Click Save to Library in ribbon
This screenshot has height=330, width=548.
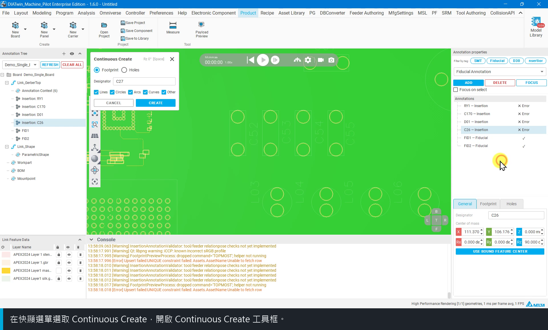pos(135,39)
